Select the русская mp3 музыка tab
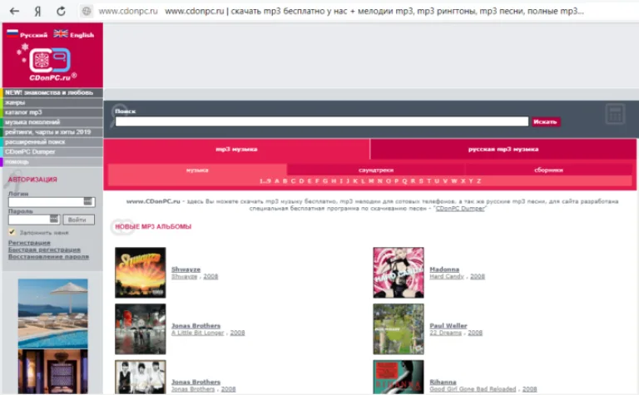Screen dimensions: 639x395 503,149
